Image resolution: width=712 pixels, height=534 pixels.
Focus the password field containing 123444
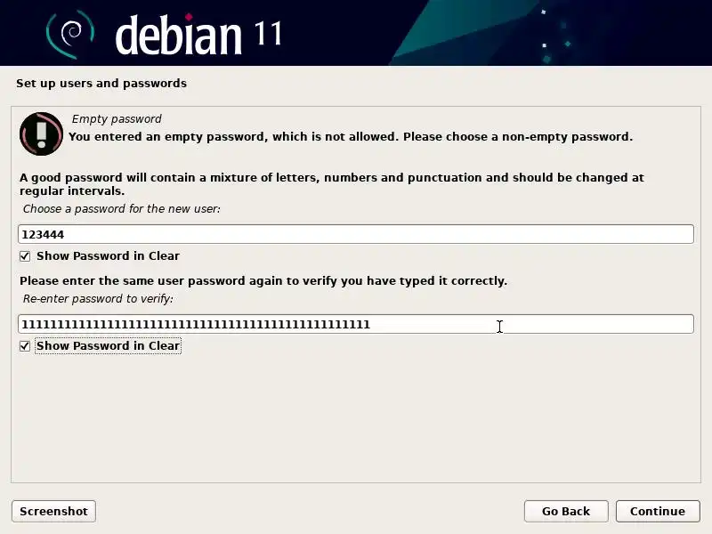tap(356, 234)
